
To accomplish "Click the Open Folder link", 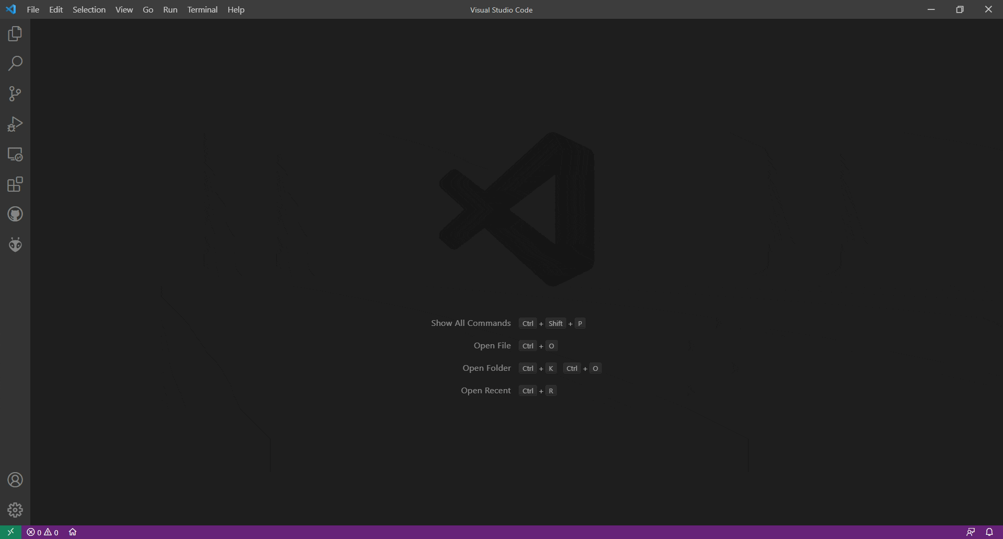I will pyautogui.click(x=486, y=368).
